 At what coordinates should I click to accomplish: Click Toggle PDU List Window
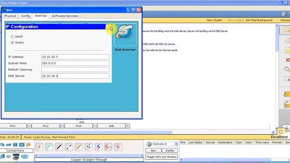pyautogui.click(x=162, y=157)
